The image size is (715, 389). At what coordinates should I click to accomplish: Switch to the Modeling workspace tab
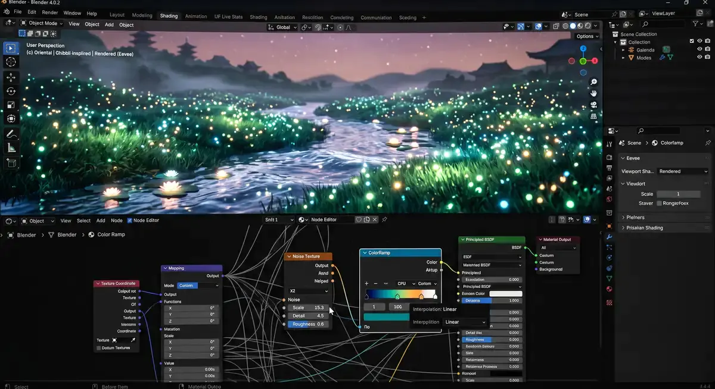pyautogui.click(x=142, y=16)
